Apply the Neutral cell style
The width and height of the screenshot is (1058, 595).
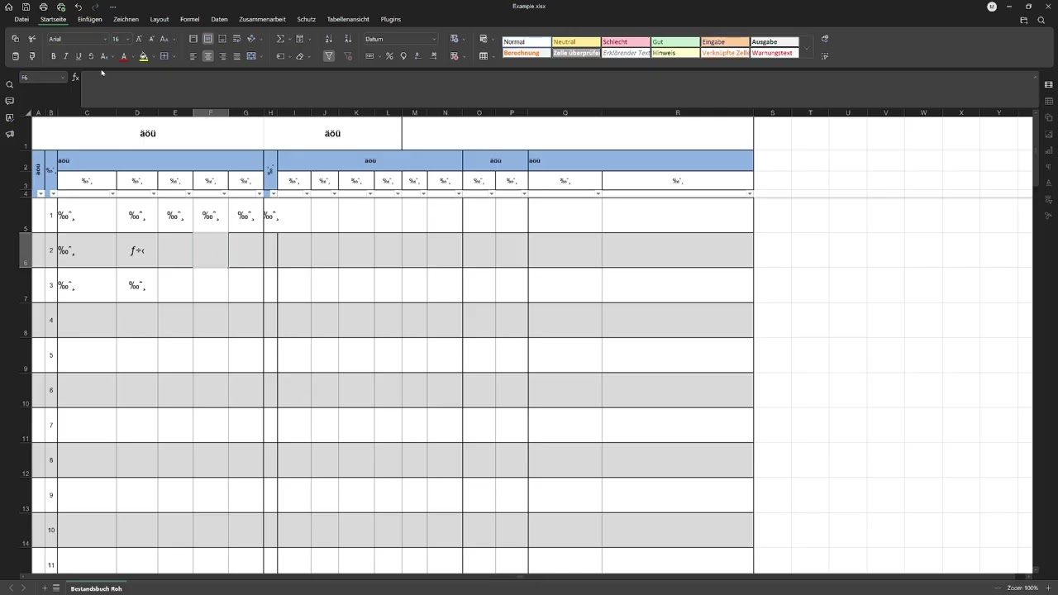576,41
